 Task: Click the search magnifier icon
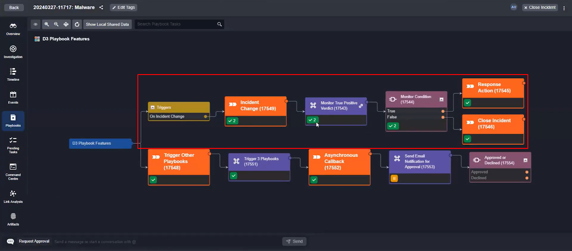[x=220, y=24]
